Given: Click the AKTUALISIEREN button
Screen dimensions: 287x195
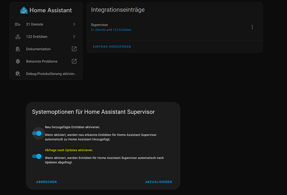Looking at the screenshot, I should click(158, 182).
